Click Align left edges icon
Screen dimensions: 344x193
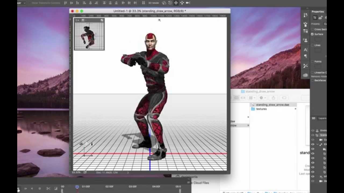point(85,3)
